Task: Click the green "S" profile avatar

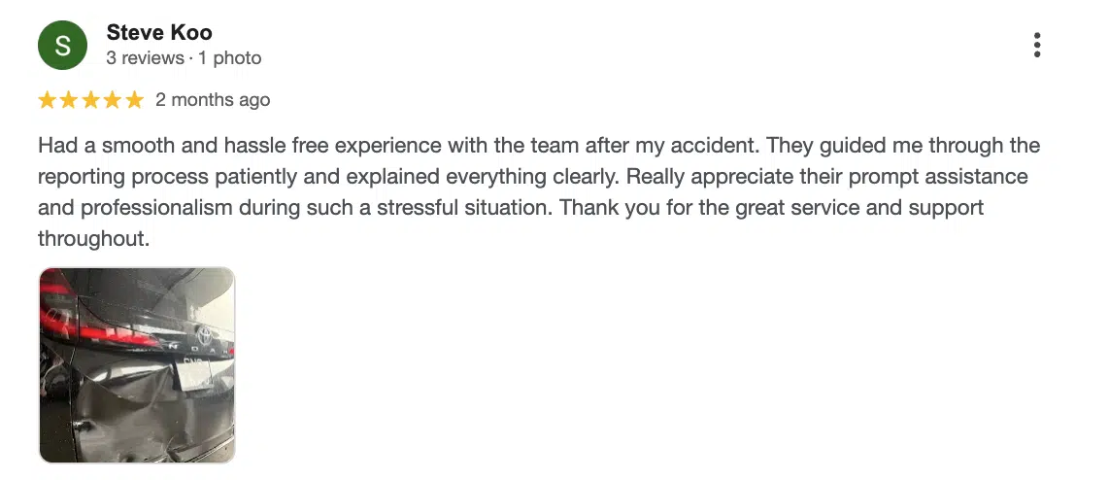Action: [62, 46]
